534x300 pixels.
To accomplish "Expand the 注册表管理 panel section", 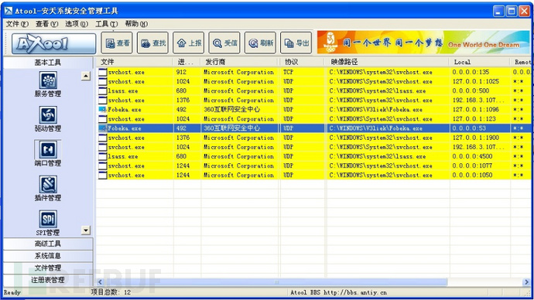I will [48, 280].
